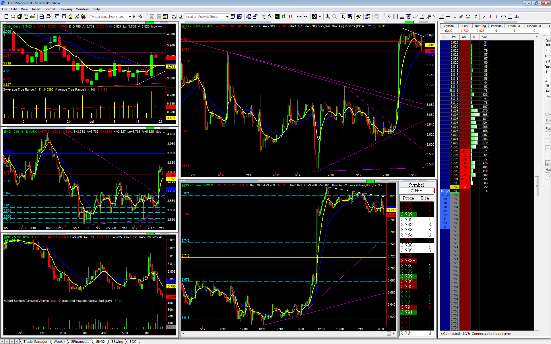Select the green bar chart style icon
Screen dimensions: 551x344
284,17
